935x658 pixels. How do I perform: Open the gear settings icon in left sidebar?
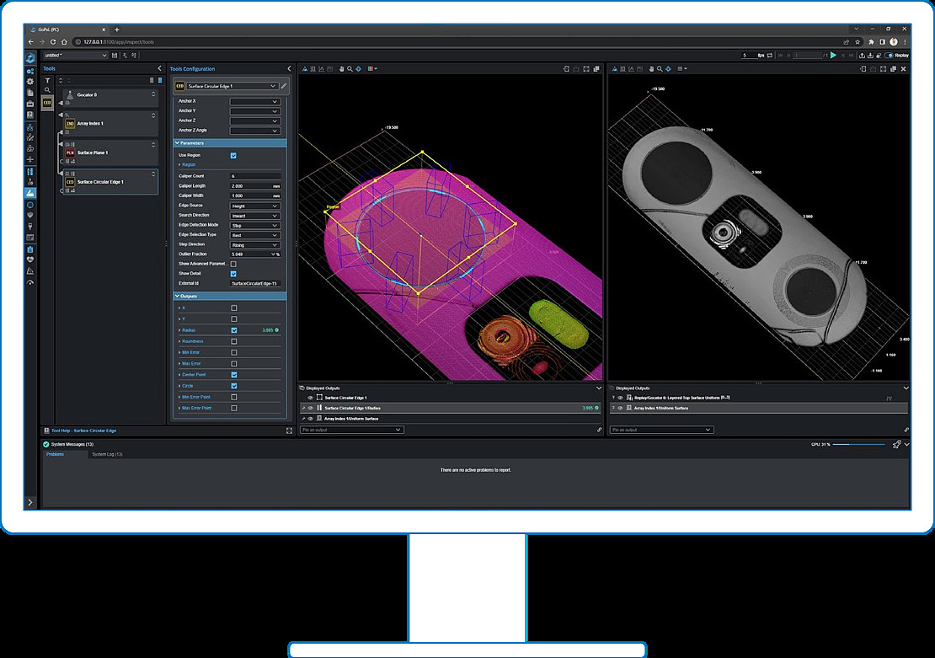(30, 82)
